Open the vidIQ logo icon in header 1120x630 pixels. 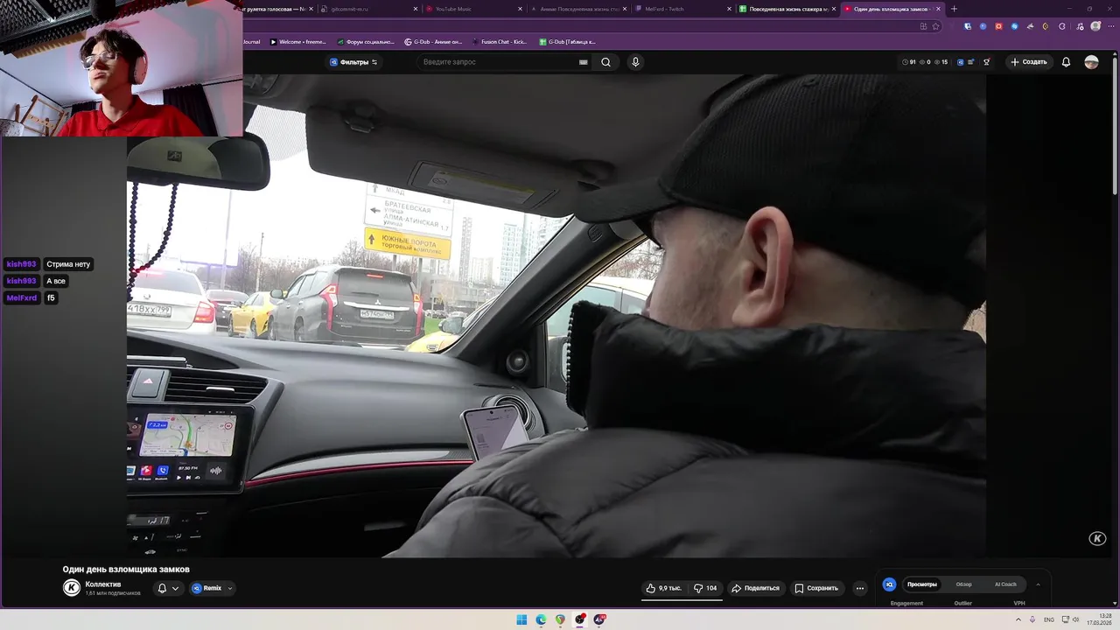pyautogui.click(x=961, y=62)
